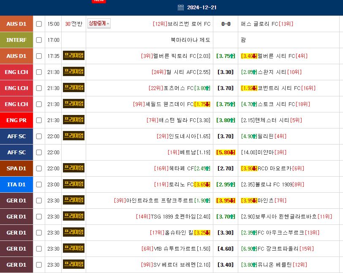Image resolution: width=343 pixels, height=273 pixels.
Task: Click draw odds 2.70 for 헤타페 CF match
Action: tap(226, 168)
